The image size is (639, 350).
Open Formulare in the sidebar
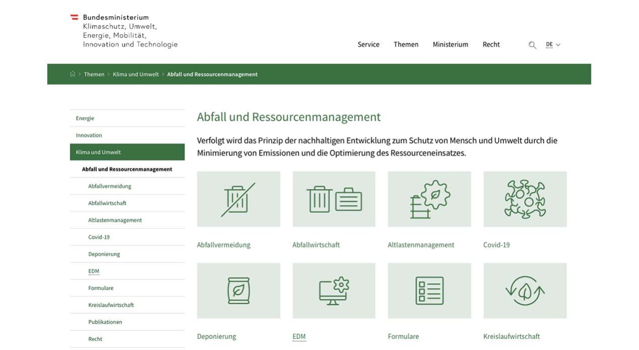coord(127,288)
